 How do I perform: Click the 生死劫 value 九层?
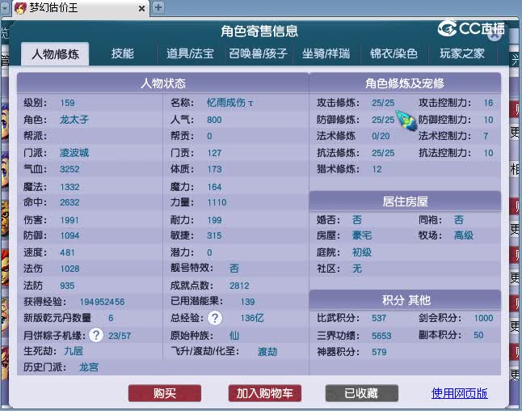(x=74, y=351)
